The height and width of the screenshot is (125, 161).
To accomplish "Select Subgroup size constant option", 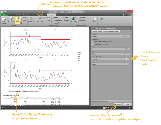I will [100, 44].
